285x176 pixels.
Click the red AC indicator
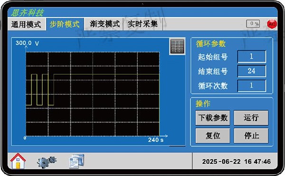pyautogui.click(x=272, y=24)
